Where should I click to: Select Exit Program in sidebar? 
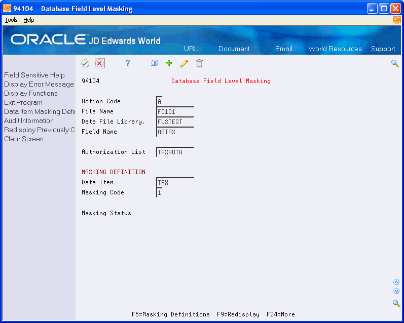tap(23, 102)
